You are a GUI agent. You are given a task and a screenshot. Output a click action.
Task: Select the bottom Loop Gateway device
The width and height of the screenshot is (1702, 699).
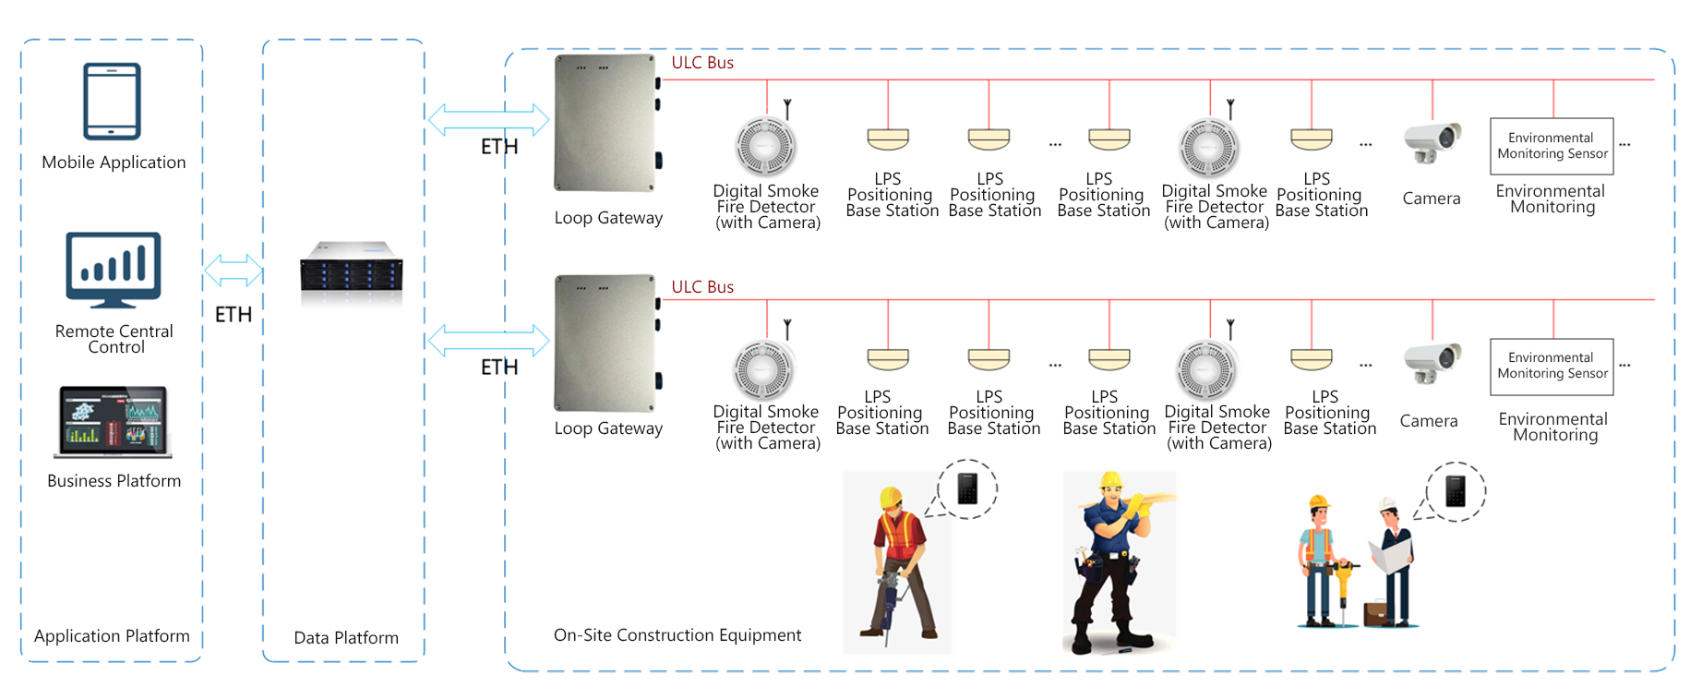click(606, 343)
